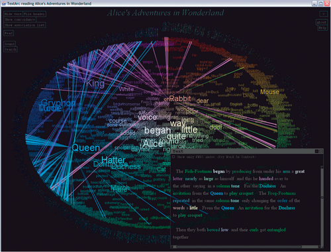Maximize the TextArc window
The image size is (331, 252).
tap(320, 3)
